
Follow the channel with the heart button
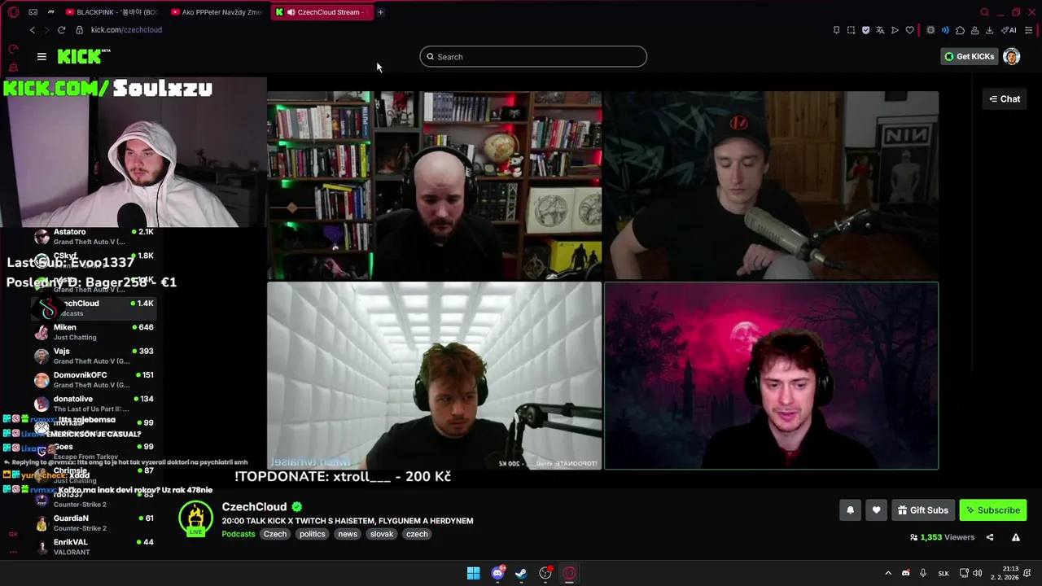click(876, 510)
